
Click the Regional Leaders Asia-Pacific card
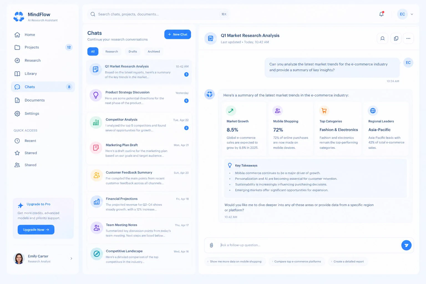click(x=386, y=129)
